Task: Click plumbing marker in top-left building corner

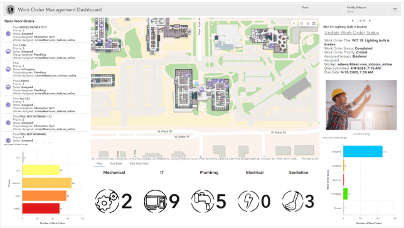Action: (102, 25)
